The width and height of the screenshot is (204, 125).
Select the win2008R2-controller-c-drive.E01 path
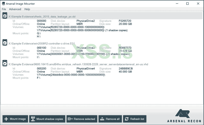tap(42, 44)
